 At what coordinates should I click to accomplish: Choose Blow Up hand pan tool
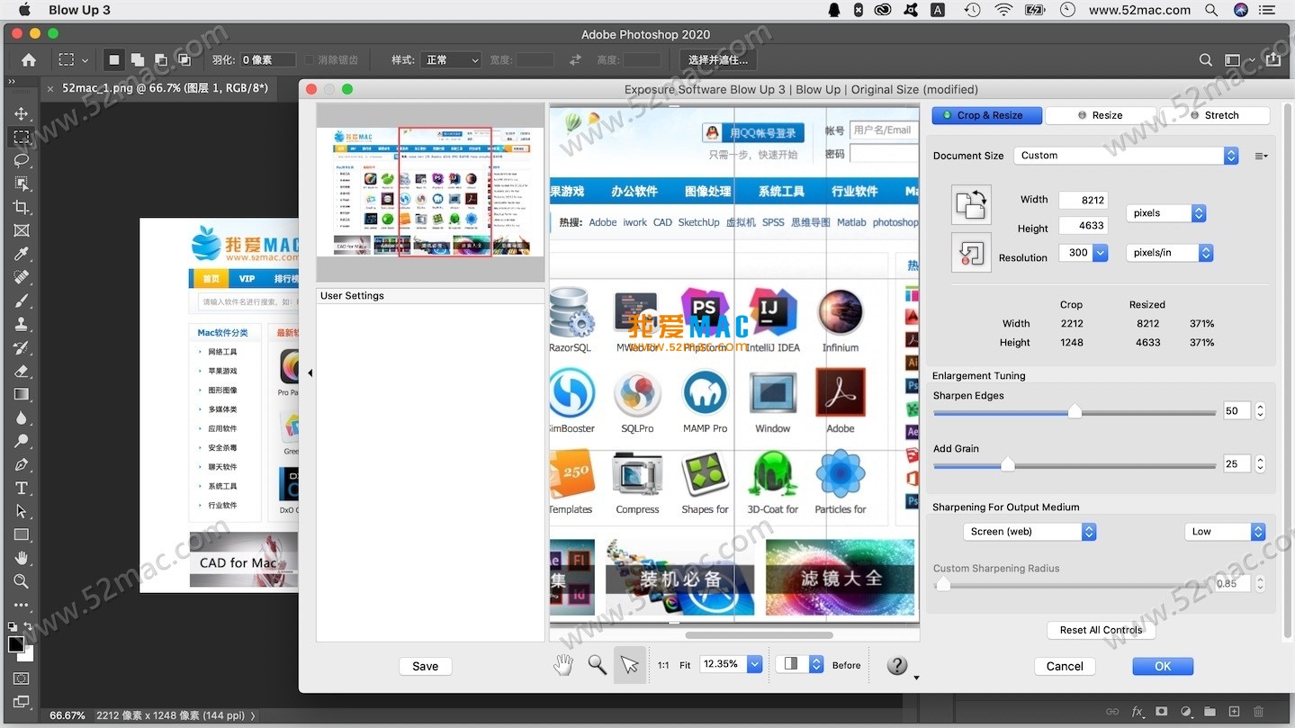563,665
